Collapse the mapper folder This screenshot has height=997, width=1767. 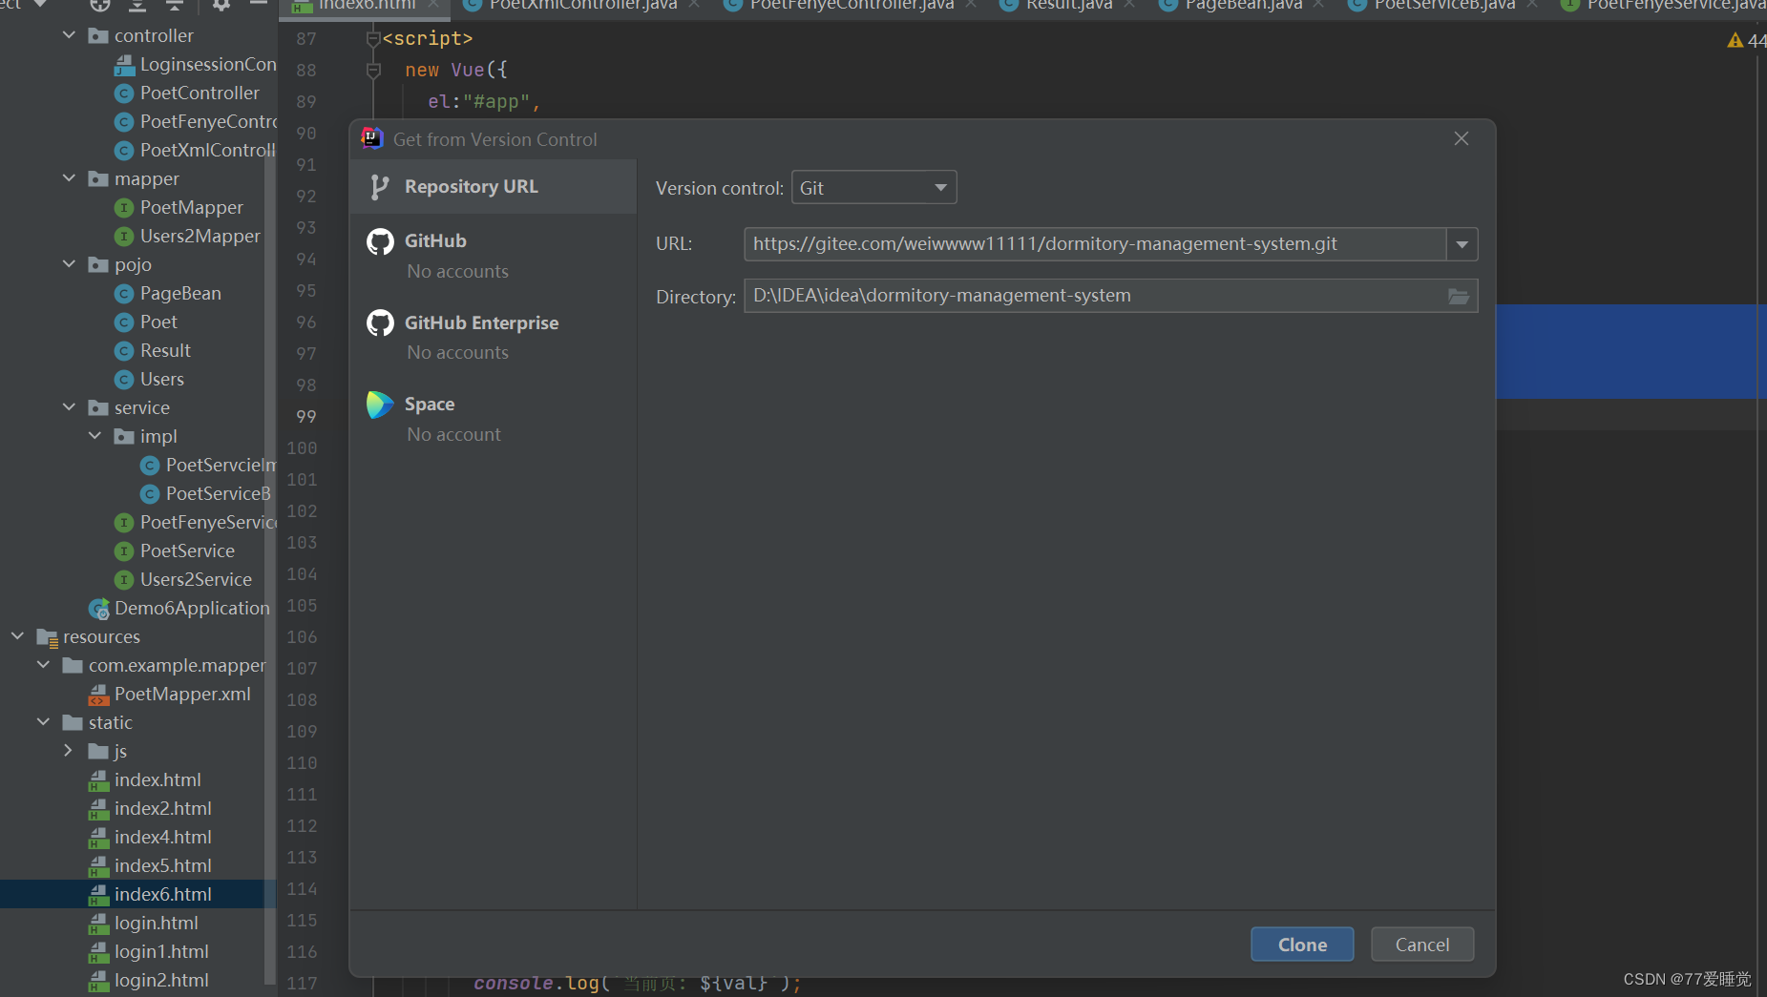(x=69, y=178)
